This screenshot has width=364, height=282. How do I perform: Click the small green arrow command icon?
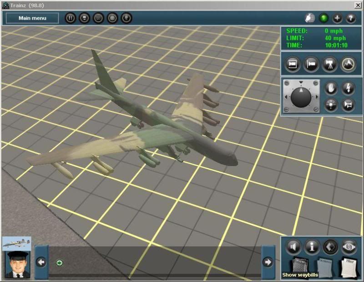point(60,263)
